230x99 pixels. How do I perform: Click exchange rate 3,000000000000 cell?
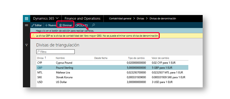(x=136, y=82)
